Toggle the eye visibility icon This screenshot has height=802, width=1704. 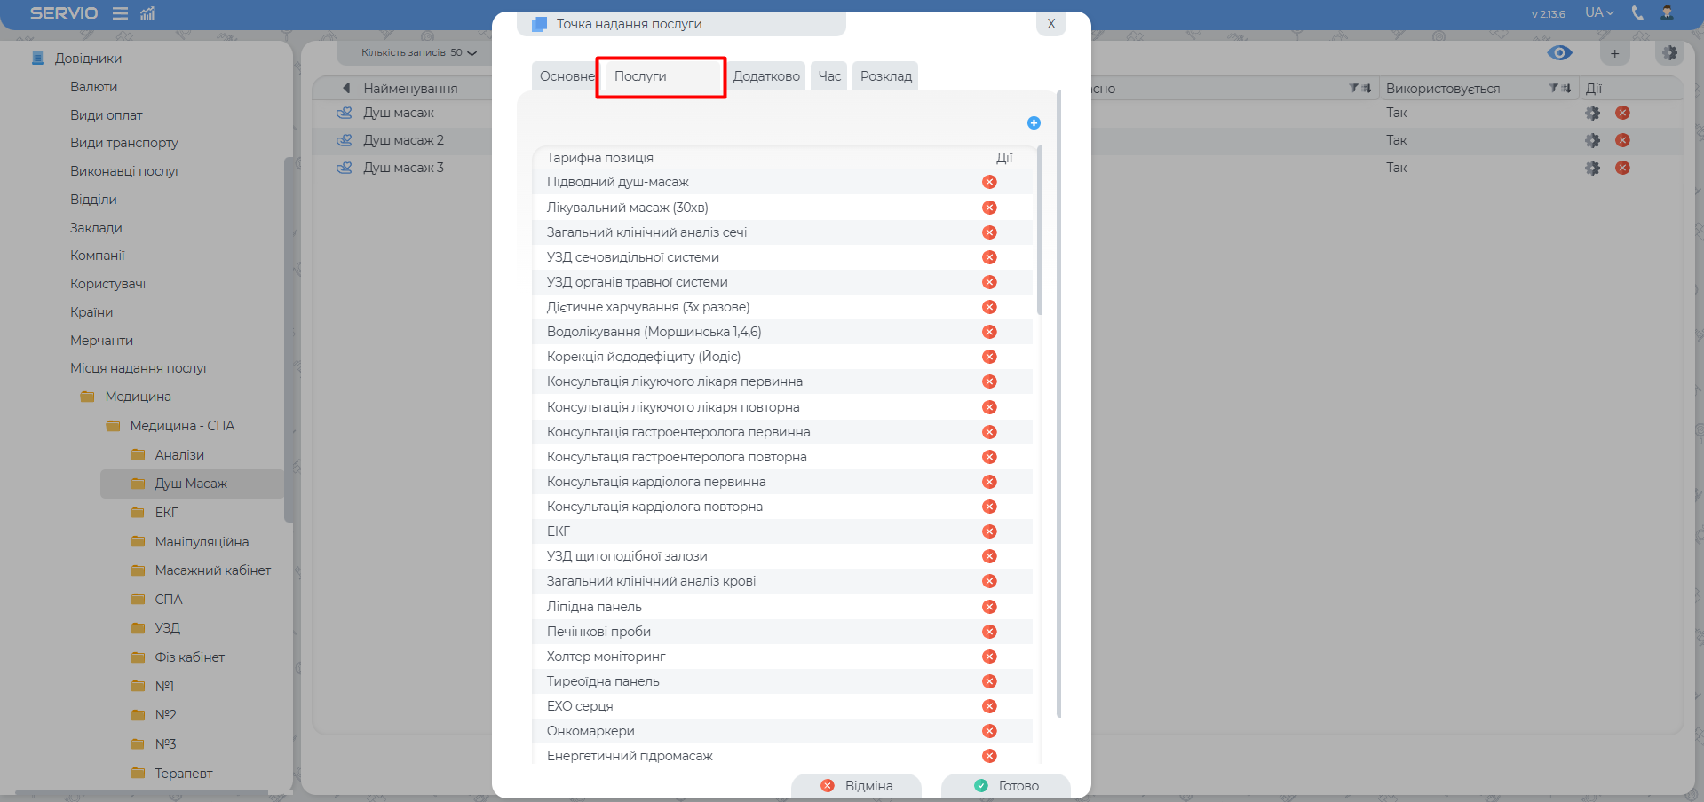(x=1559, y=53)
